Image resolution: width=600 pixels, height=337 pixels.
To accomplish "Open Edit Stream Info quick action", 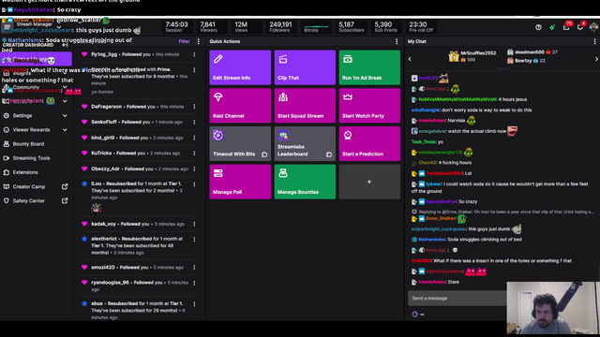I will point(240,67).
